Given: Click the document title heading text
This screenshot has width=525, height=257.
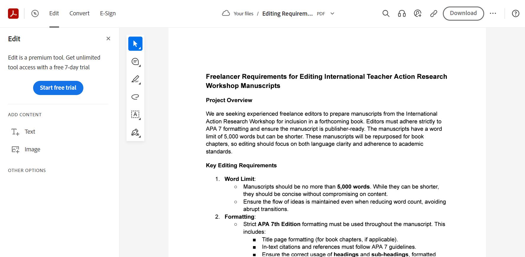Looking at the screenshot, I should tap(326, 81).
